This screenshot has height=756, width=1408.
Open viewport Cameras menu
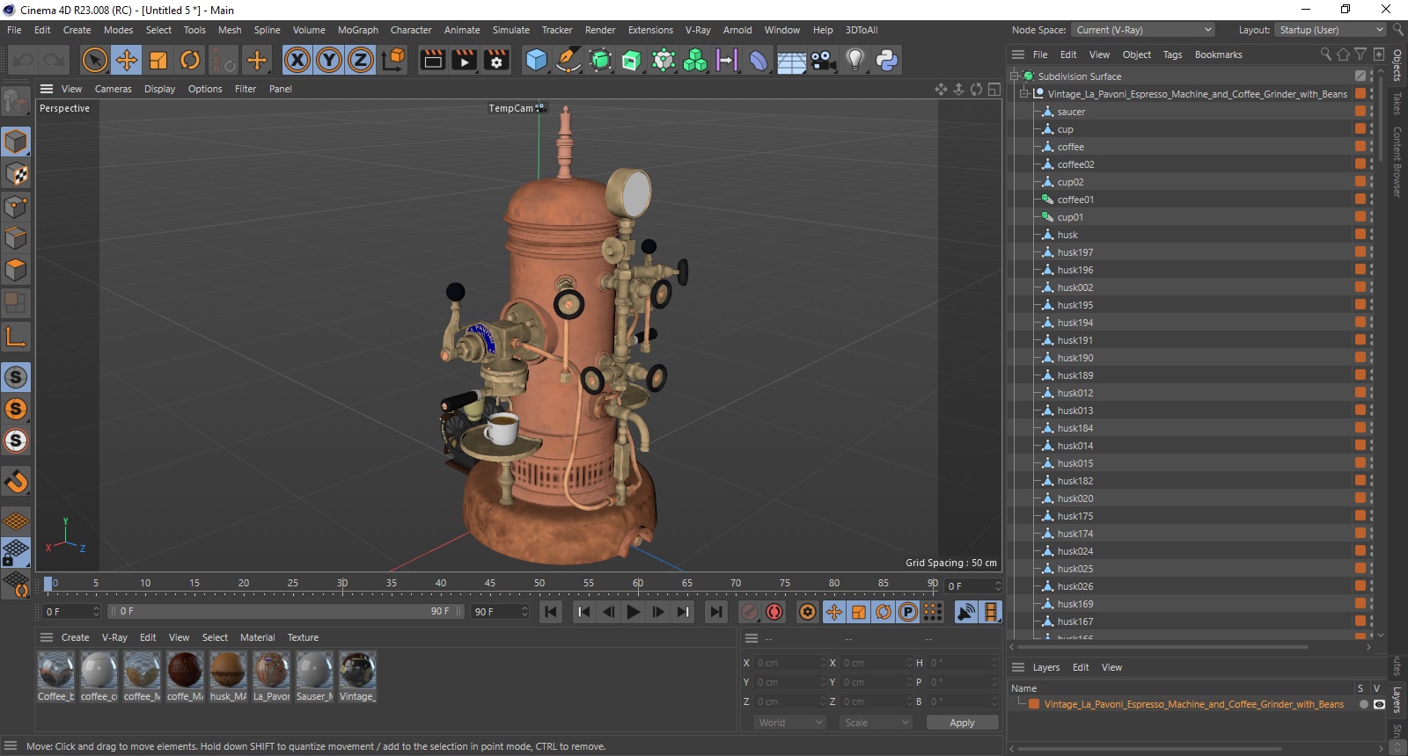pos(114,89)
